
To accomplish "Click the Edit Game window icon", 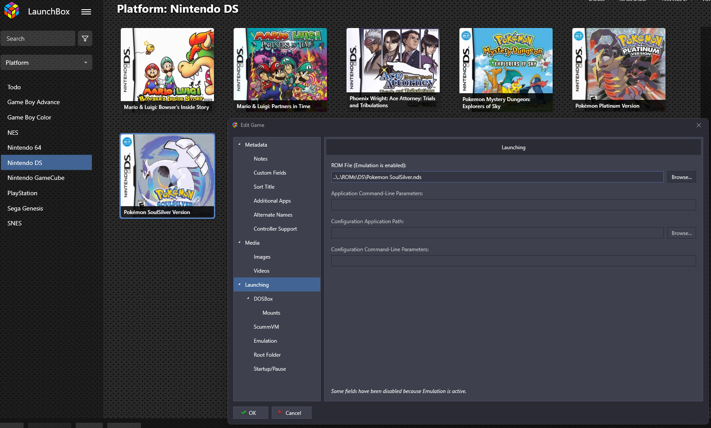I will pyautogui.click(x=235, y=125).
